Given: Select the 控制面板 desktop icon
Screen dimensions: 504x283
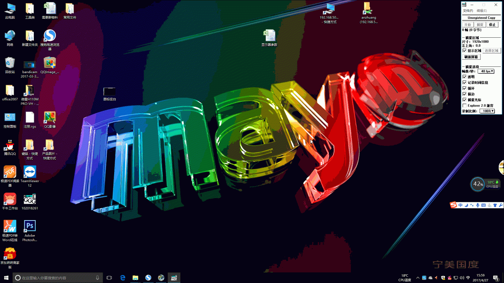Looking at the screenshot, I should (10, 120).
